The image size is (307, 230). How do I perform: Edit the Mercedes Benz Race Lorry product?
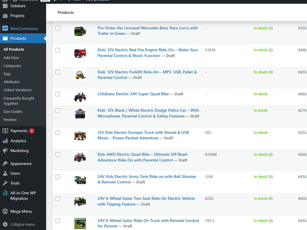click(148, 31)
